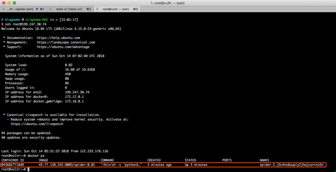The image size is (336, 172).
Task: Click the red close window button
Action: click(3, 3)
